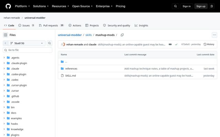Open the Open Source dropdown menu
Screen dimensions: 220x137
coord(82,6)
